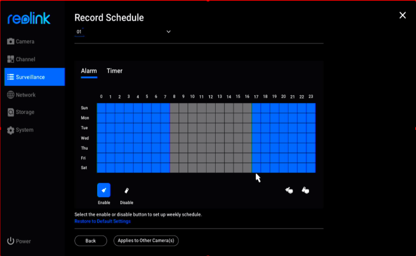Viewport: 416px width, 256px height.
Task: Expand the camera channel dropdown arrow
Action: coord(168,32)
